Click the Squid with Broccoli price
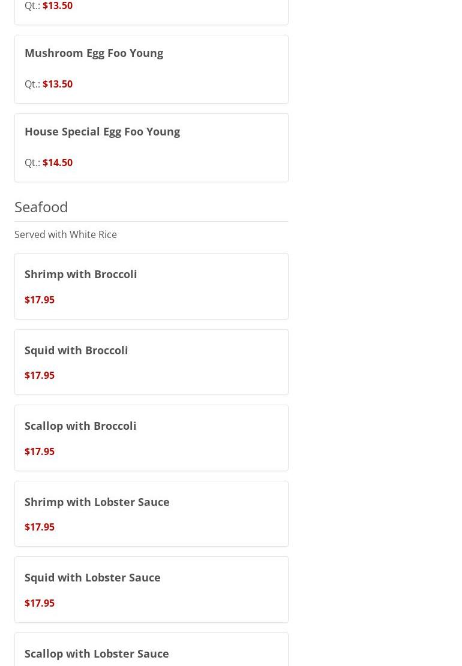 point(40,375)
